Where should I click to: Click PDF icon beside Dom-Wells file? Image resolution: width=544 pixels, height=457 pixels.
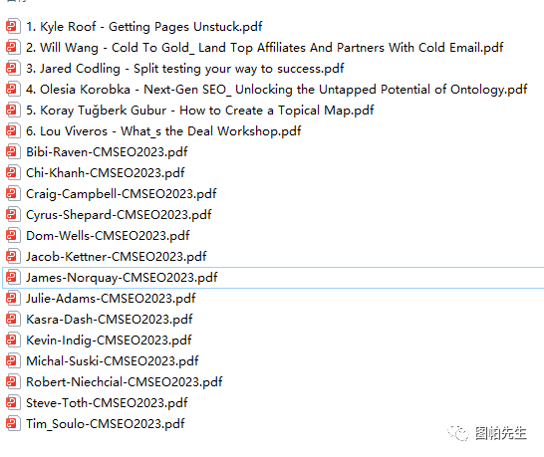click(x=13, y=235)
